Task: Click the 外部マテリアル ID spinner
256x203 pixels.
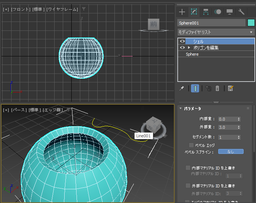Action: pyautogui.click(x=241, y=194)
